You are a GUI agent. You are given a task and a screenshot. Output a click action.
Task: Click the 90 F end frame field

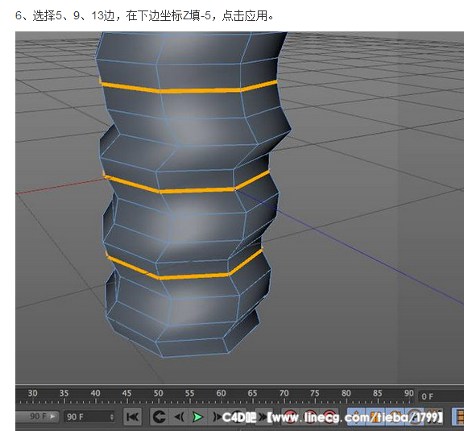tap(89, 416)
